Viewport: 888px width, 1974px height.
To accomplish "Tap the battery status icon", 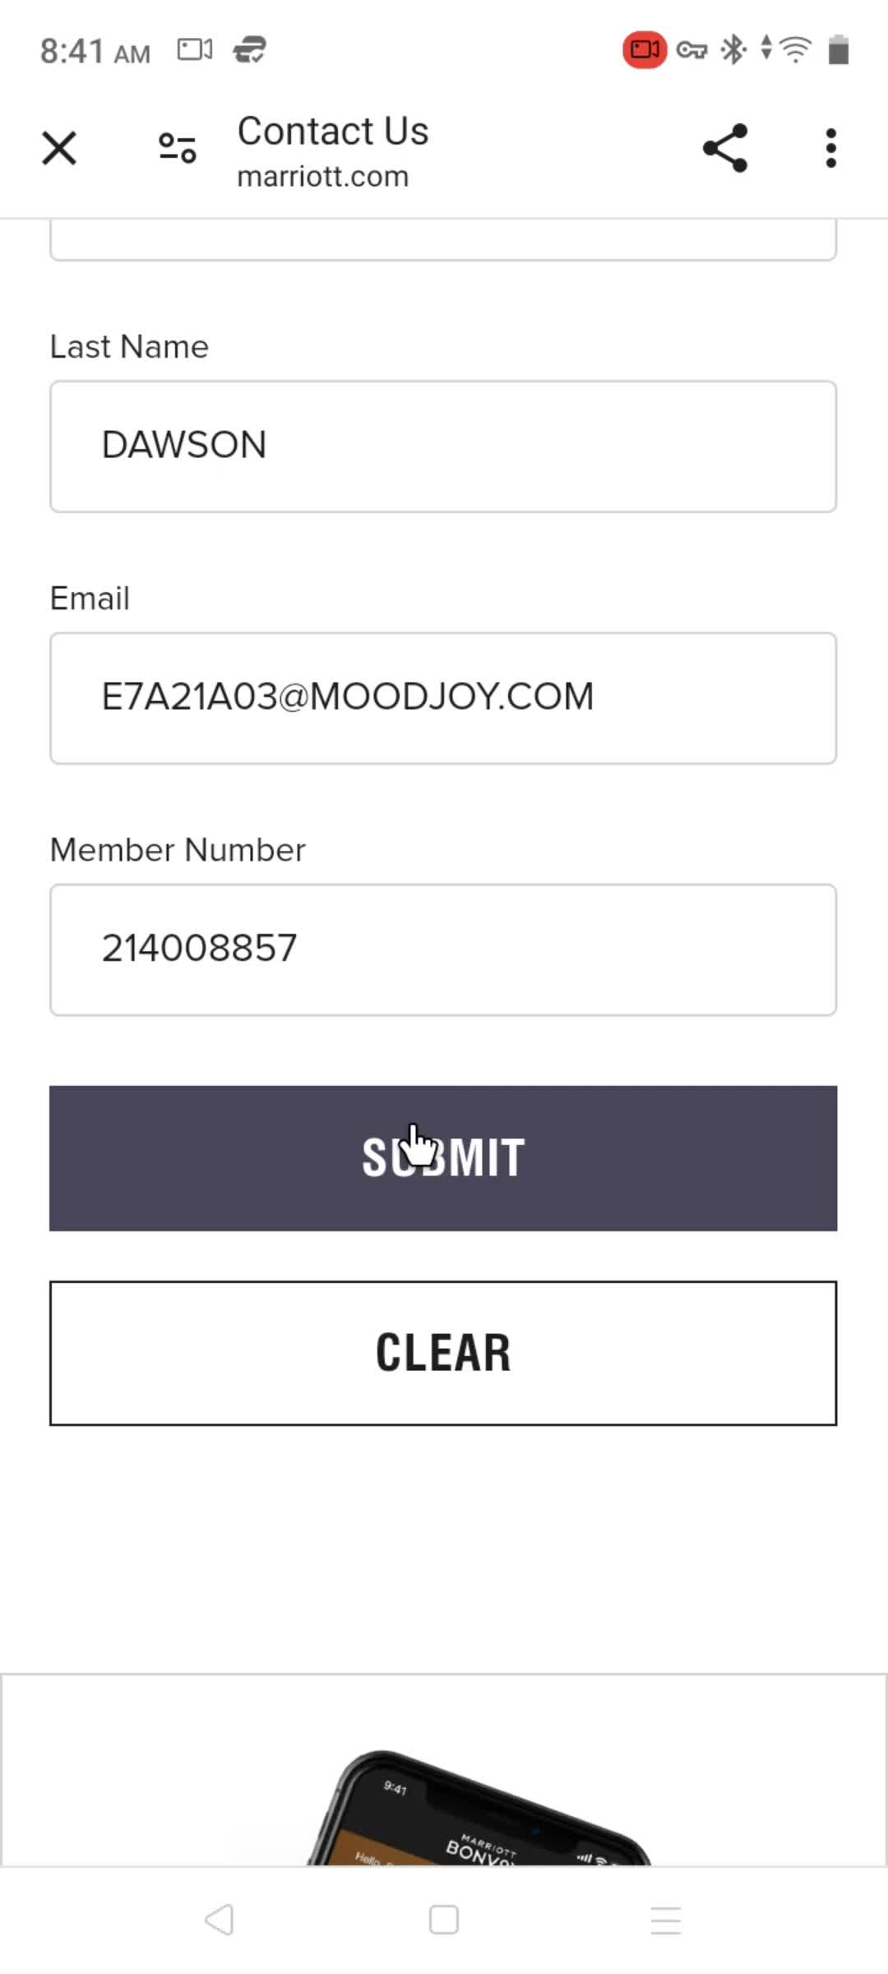I will click(x=838, y=50).
